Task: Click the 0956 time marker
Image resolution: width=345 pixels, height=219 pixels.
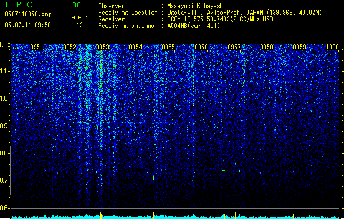Action: [x=201, y=47]
